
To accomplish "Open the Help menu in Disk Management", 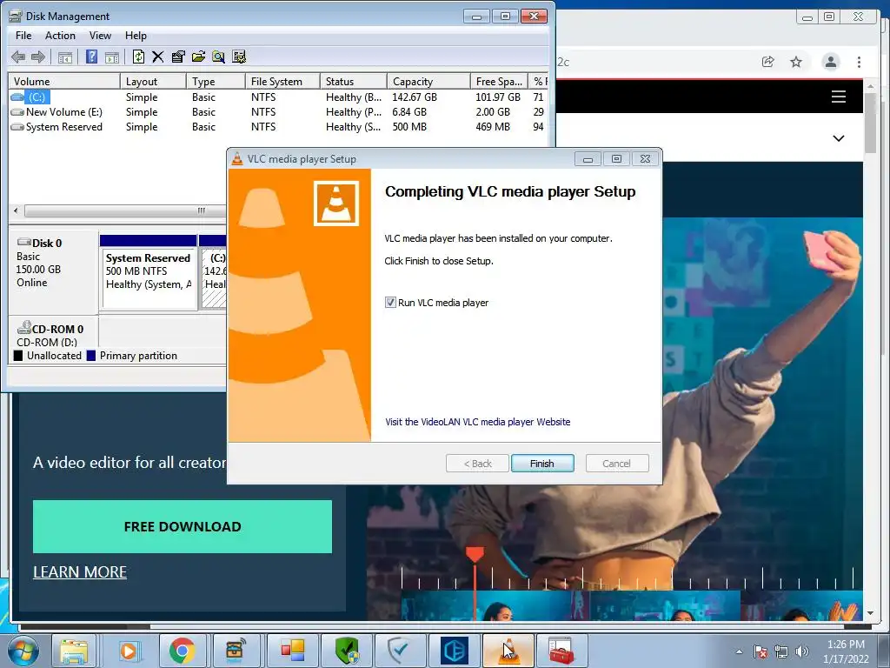I will (136, 35).
